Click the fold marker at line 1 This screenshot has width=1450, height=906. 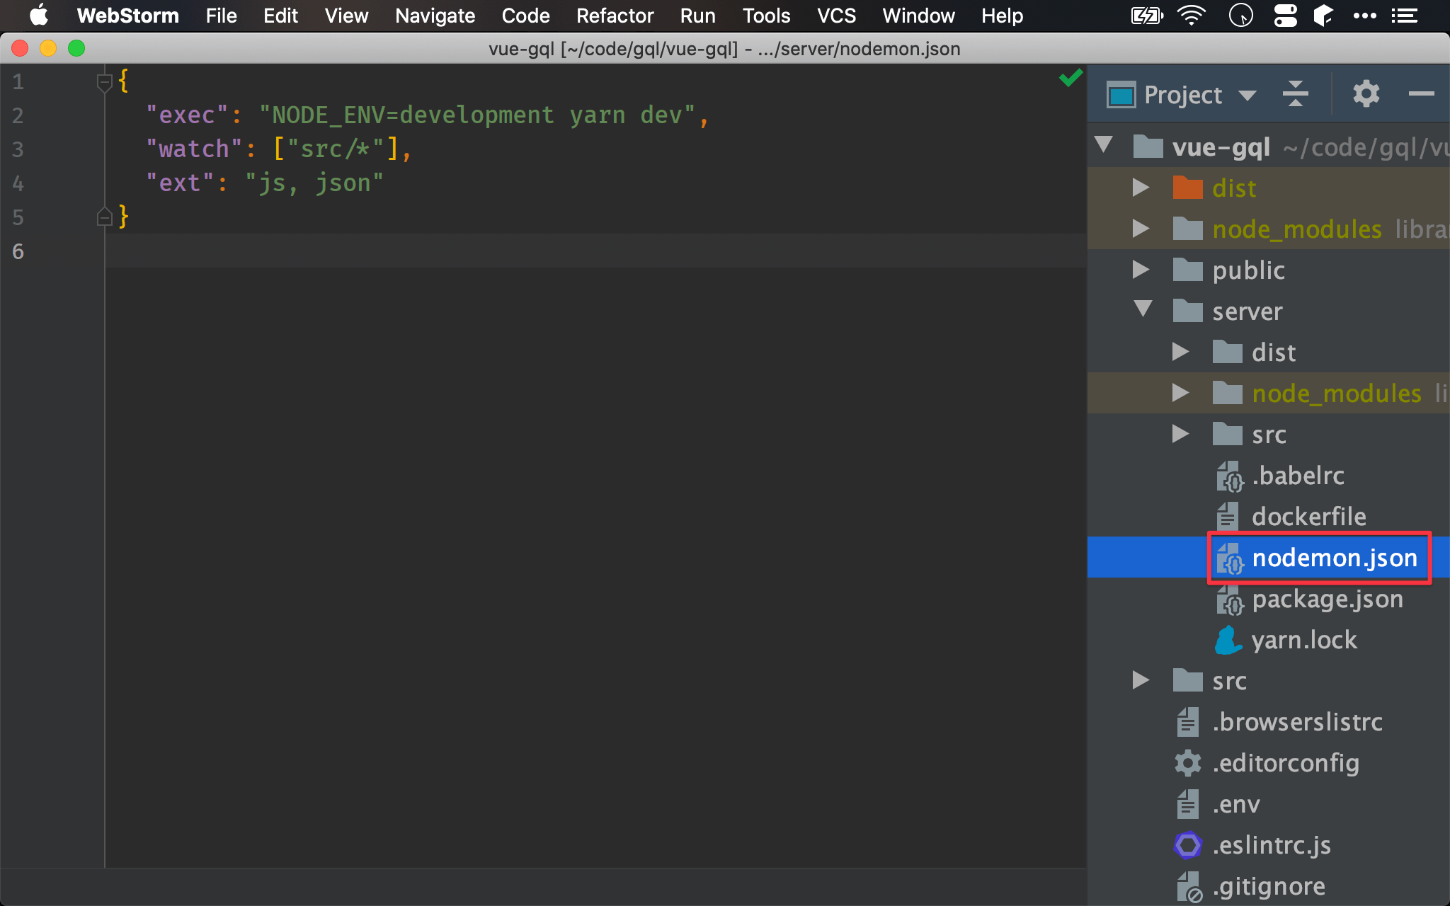click(x=104, y=83)
